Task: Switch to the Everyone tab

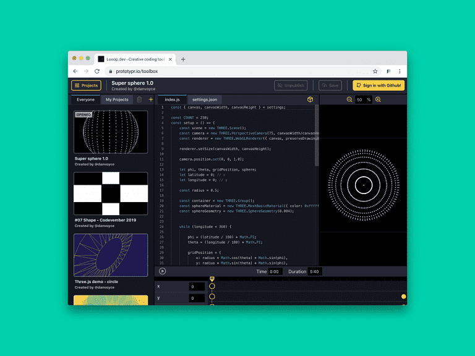Action: tap(85, 100)
